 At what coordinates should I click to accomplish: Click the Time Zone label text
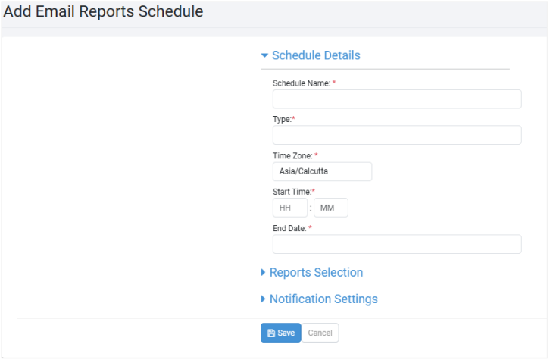point(292,156)
